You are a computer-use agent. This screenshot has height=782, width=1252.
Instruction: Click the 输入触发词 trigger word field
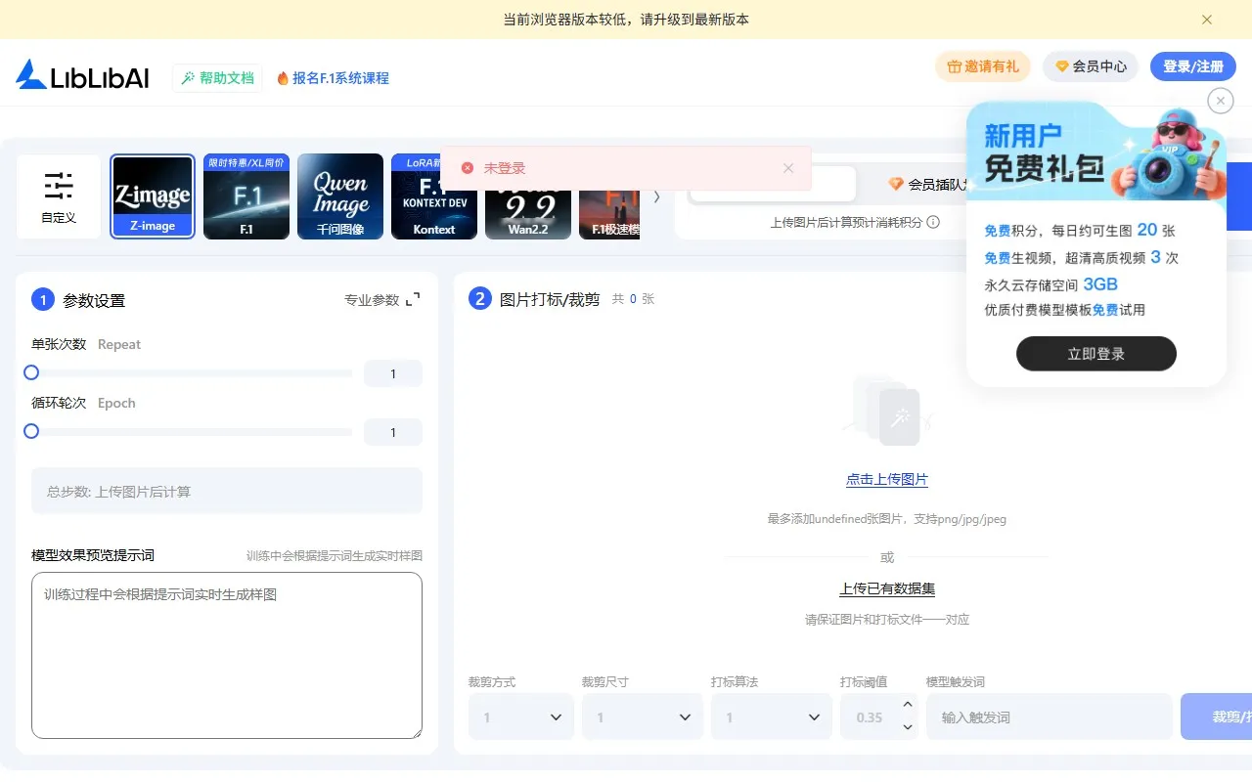coord(1049,717)
